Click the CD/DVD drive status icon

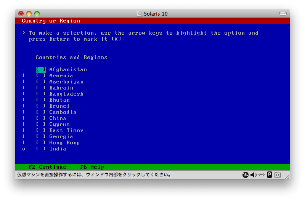(246, 175)
